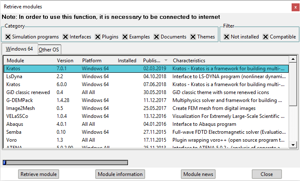Sort by the Platform column header
This screenshot has height=181, width=300.
tap(92, 61)
